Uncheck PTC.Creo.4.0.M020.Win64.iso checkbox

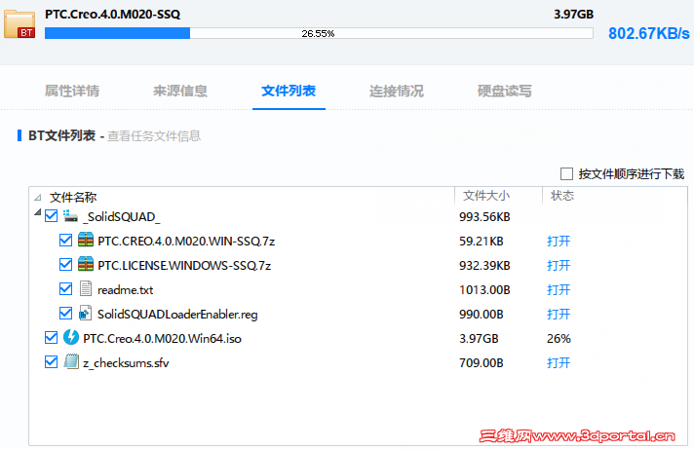tap(52, 338)
